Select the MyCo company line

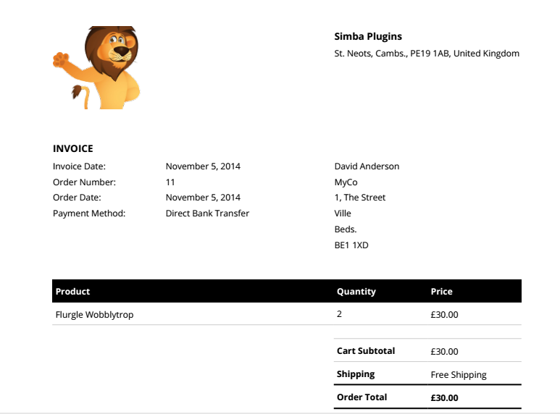tap(346, 182)
